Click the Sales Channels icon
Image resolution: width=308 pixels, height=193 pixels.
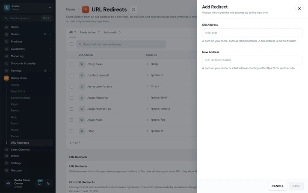6,150
